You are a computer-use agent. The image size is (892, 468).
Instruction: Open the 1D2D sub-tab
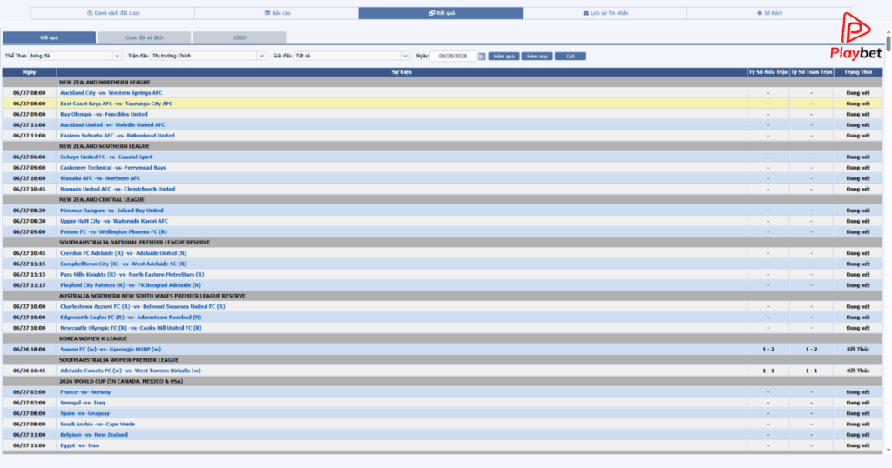(240, 37)
